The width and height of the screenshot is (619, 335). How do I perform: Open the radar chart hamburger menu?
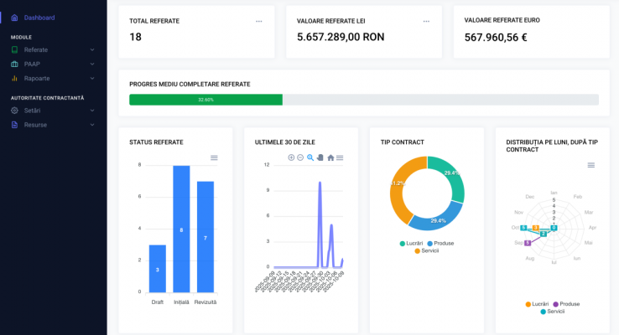click(x=591, y=165)
